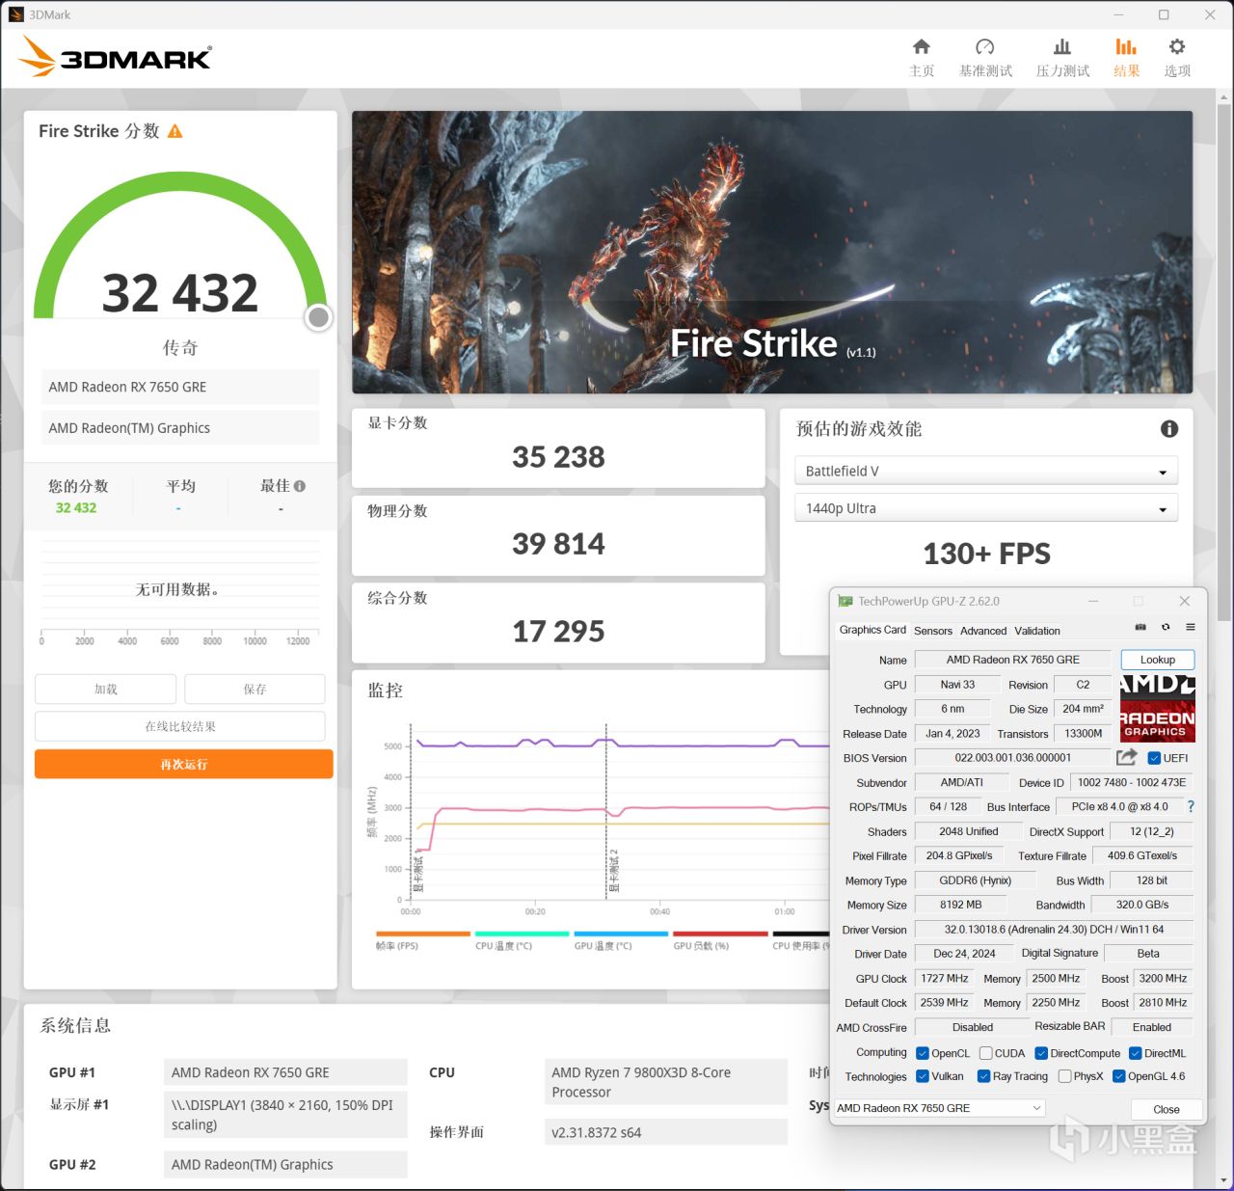Open the 3DMark home (主页) tab

coord(922,58)
